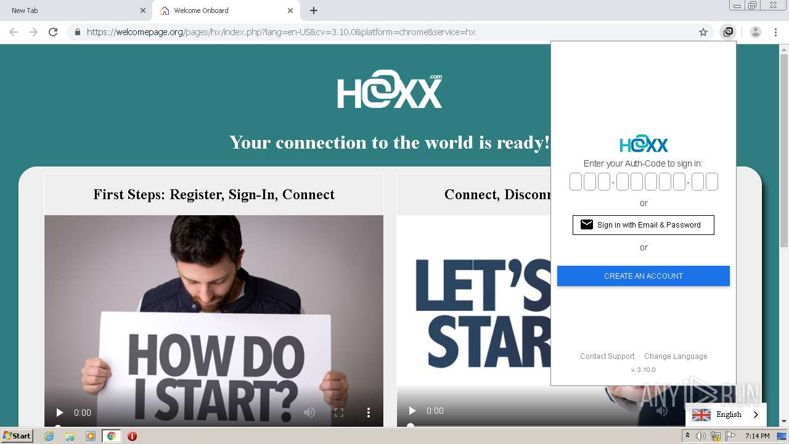
Task: Open Windows Media Player from taskbar
Action: [x=90, y=436]
